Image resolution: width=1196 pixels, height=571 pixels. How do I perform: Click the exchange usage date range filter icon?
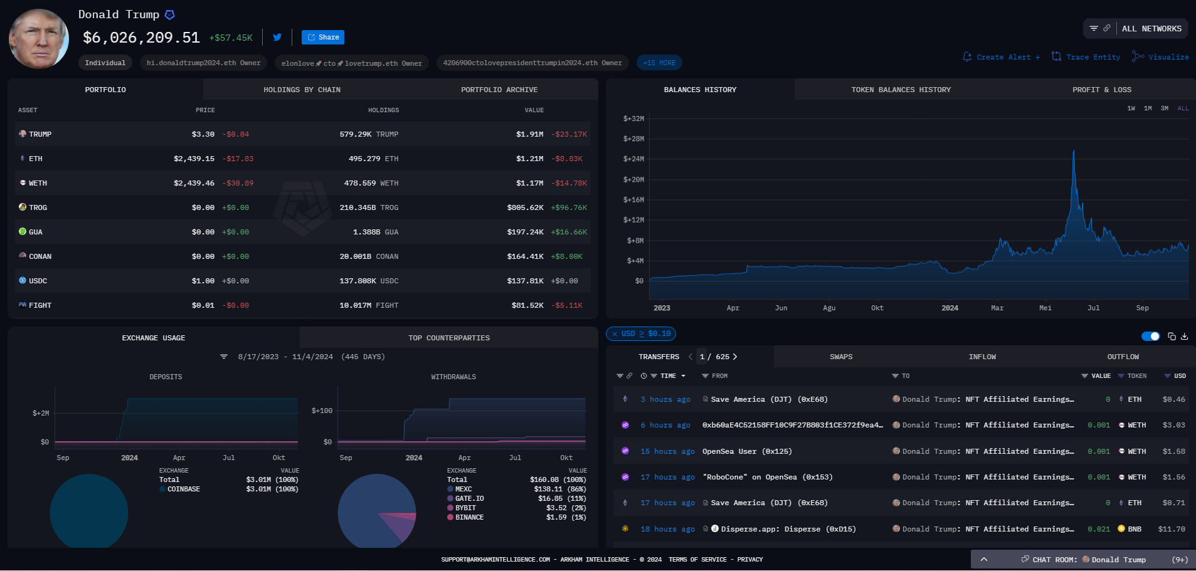click(x=224, y=357)
